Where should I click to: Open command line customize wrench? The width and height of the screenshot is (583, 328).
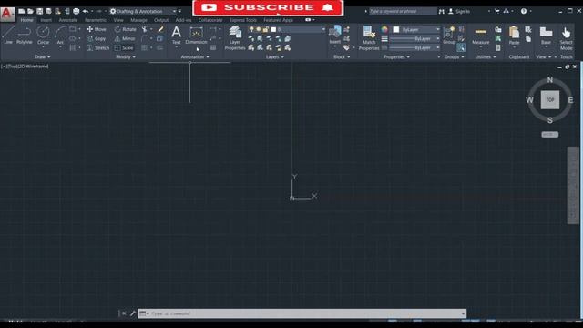point(132,313)
